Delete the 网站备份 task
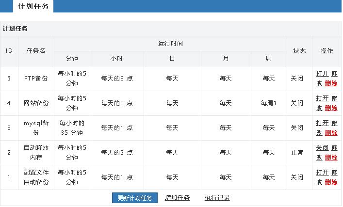The height and width of the screenshot is (207, 343). tap(331, 108)
